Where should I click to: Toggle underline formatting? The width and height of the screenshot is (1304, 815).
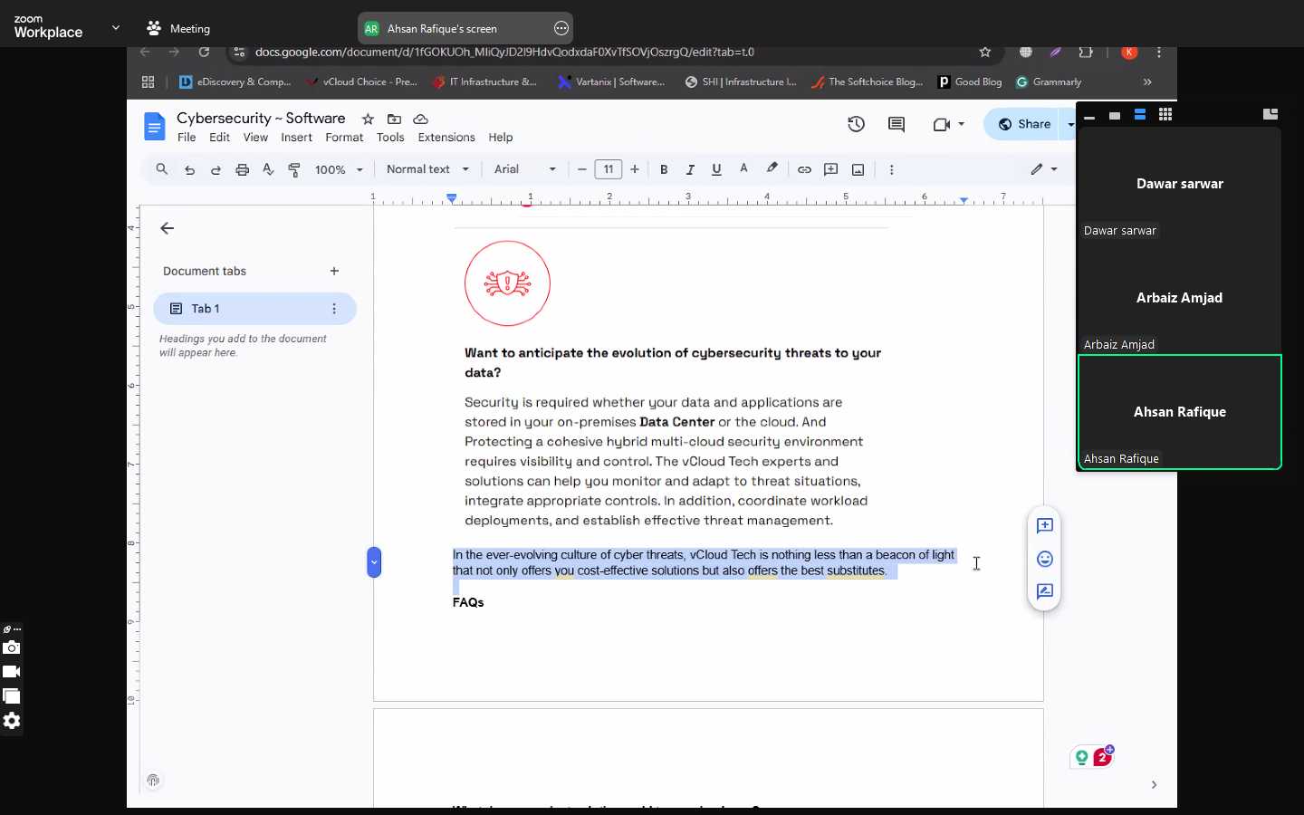(716, 169)
